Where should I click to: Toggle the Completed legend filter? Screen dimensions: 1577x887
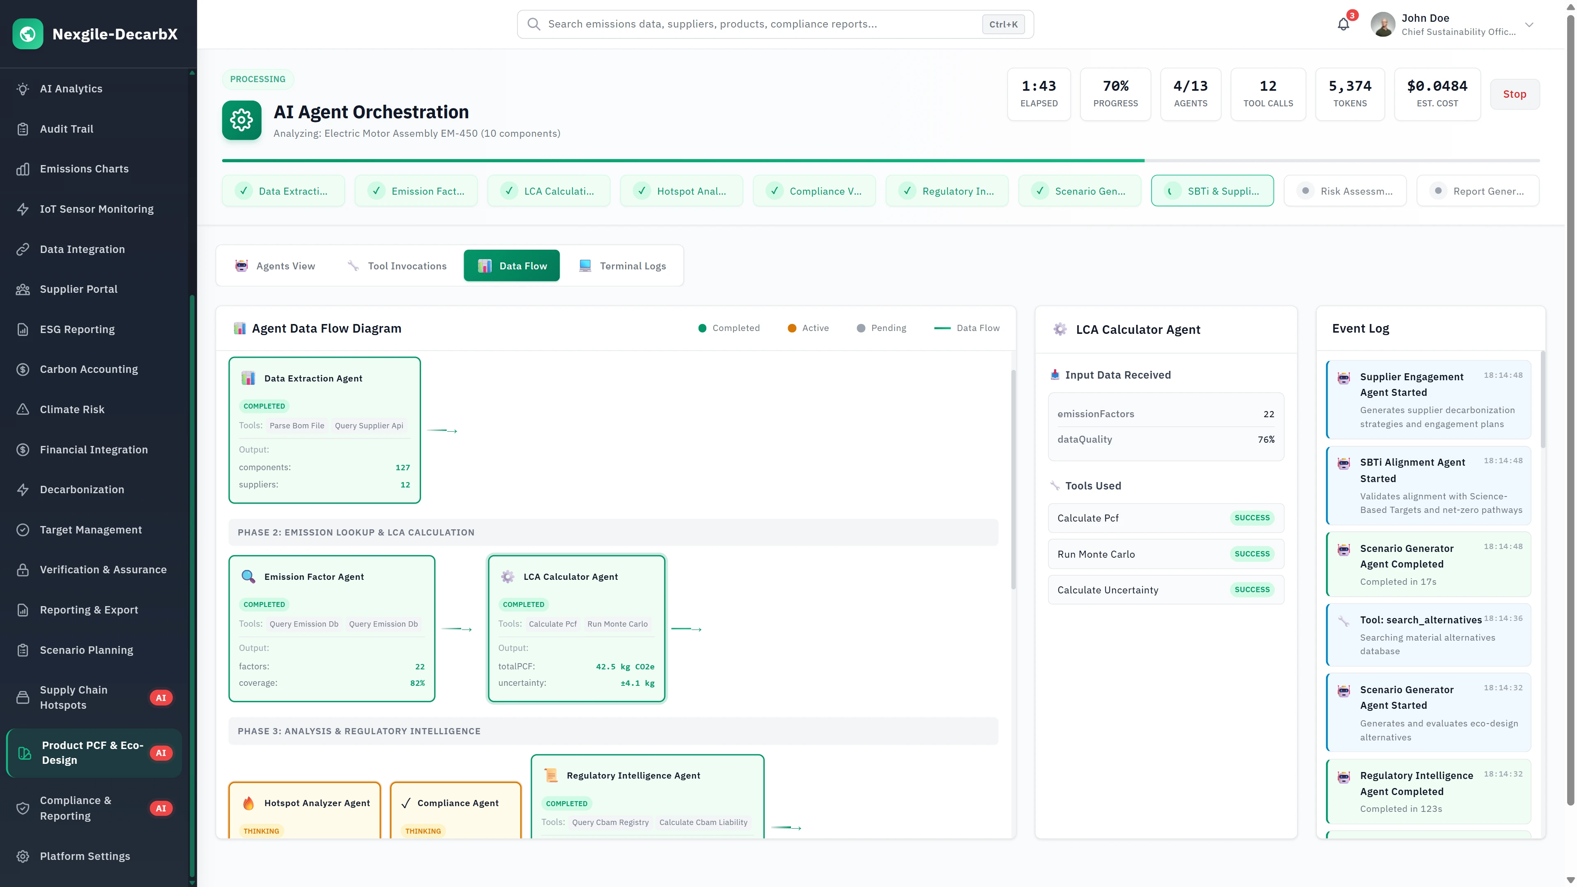(x=729, y=328)
